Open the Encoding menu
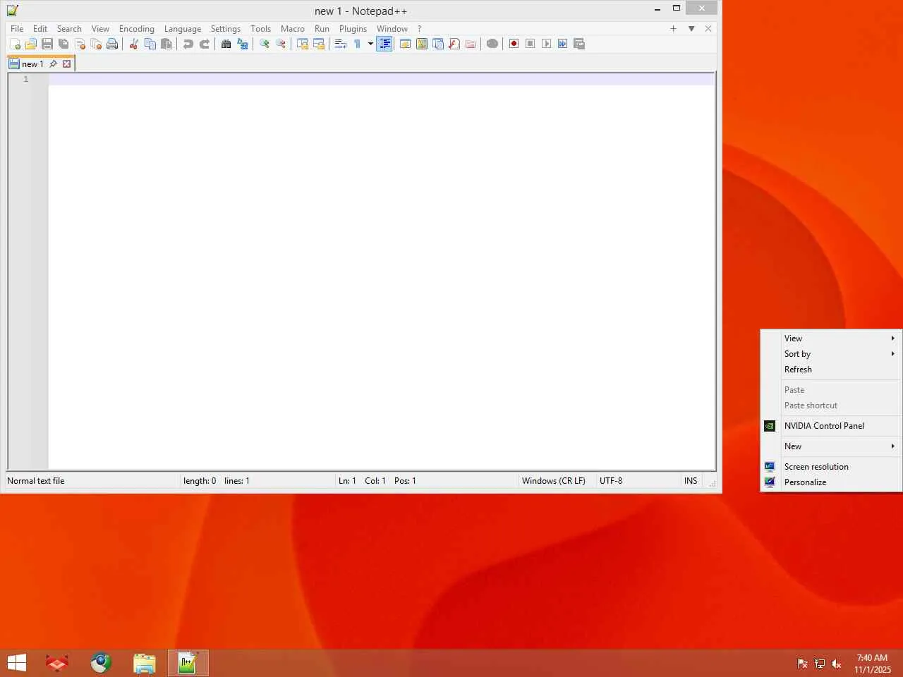The image size is (903, 677). point(137,29)
